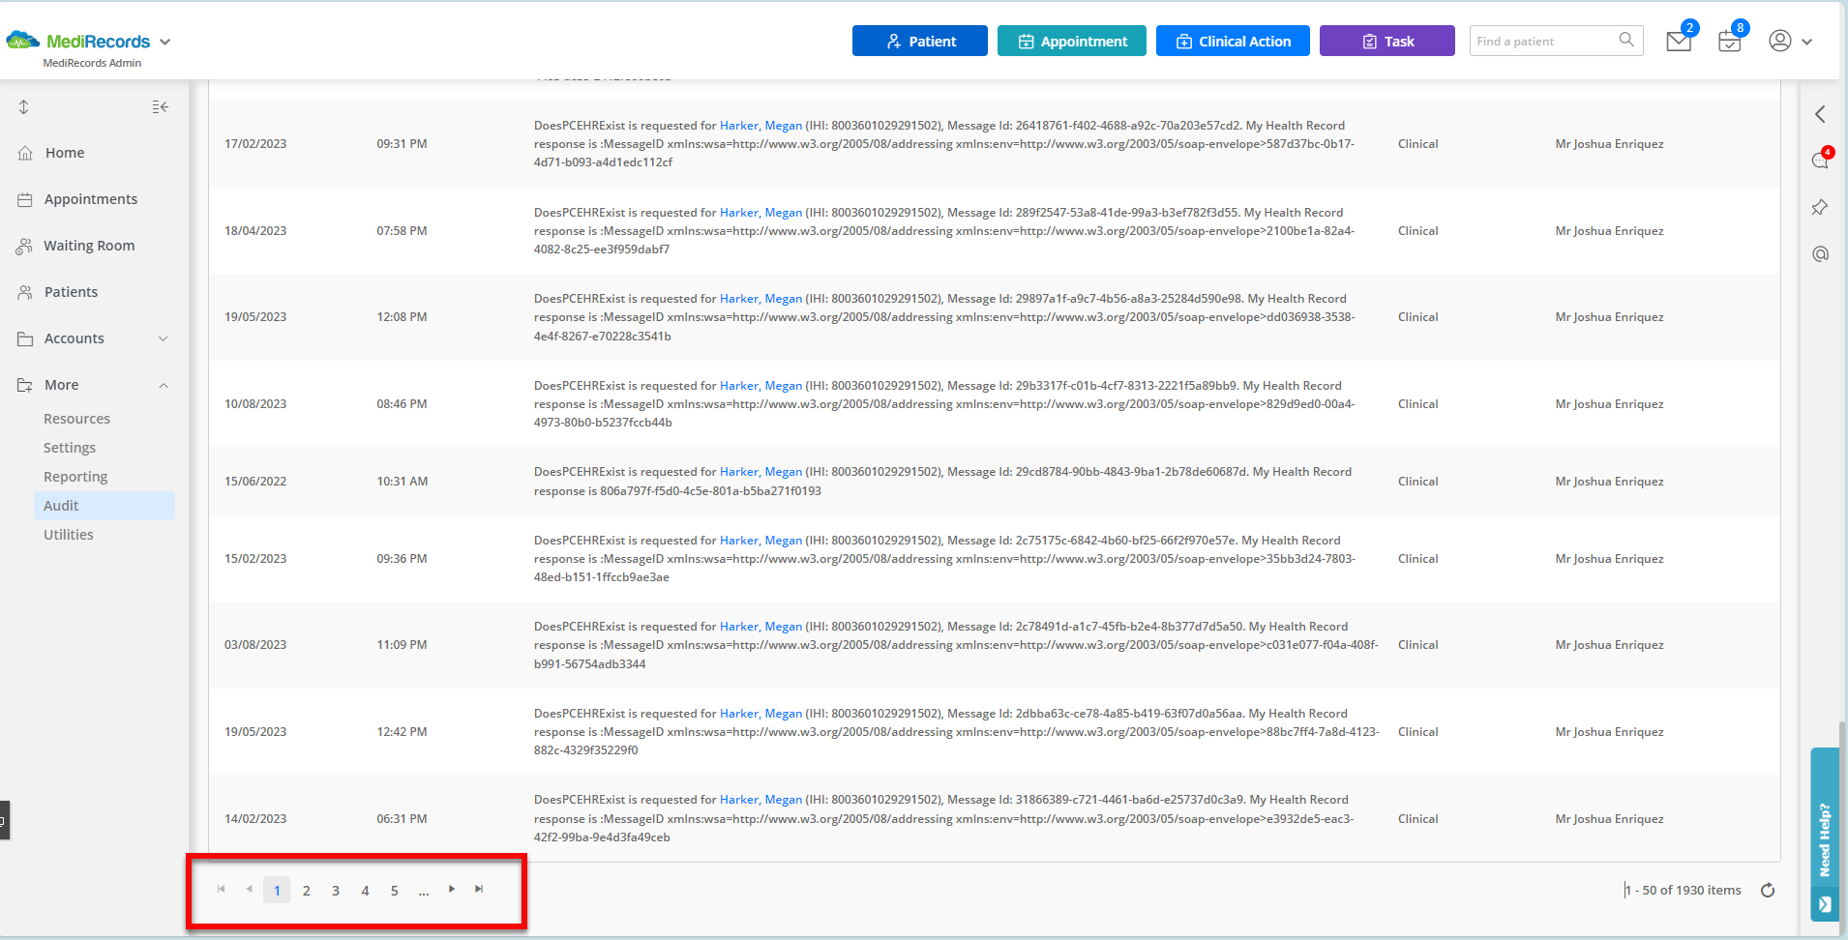Click the Appointment button
The height and width of the screenshot is (940, 1848).
(x=1072, y=41)
